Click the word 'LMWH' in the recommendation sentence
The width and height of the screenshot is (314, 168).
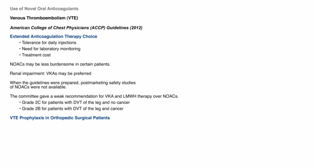click(129, 96)
